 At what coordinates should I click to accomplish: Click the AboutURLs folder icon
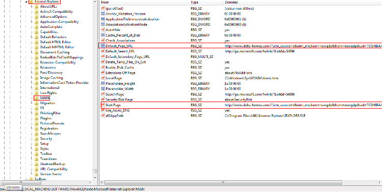click(36, 6)
